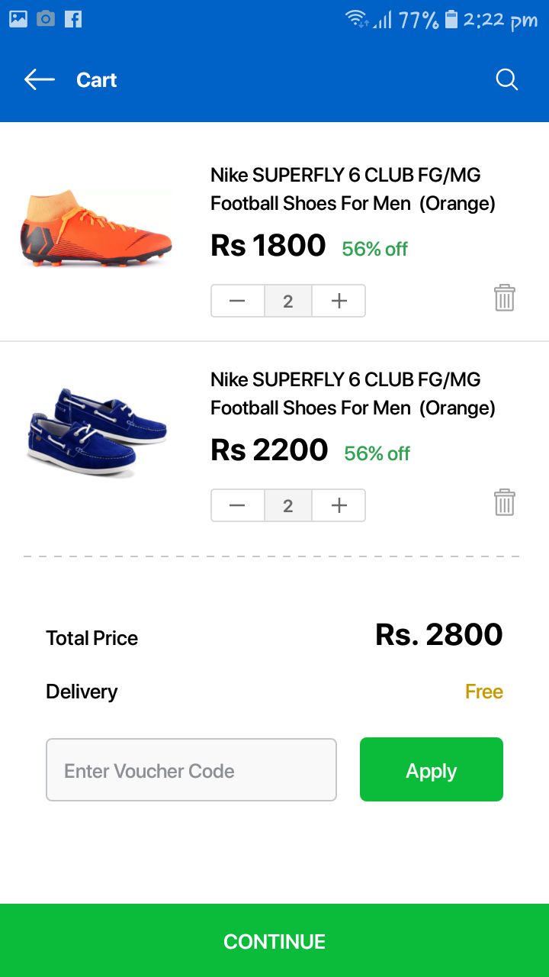
Task: Decrease quantity of the Rs 2200 shoes
Action: (x=237, y=505)
